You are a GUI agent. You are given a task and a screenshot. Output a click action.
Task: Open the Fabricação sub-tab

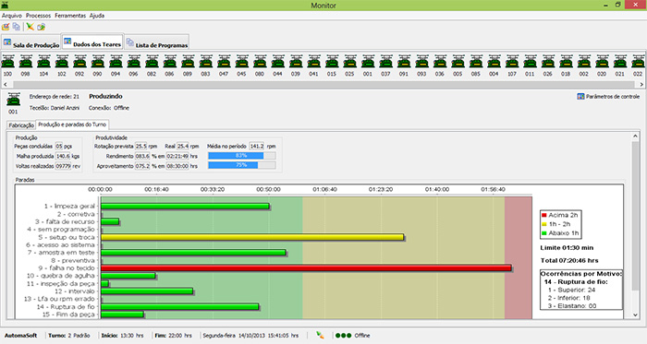click(x=21, y=125)
